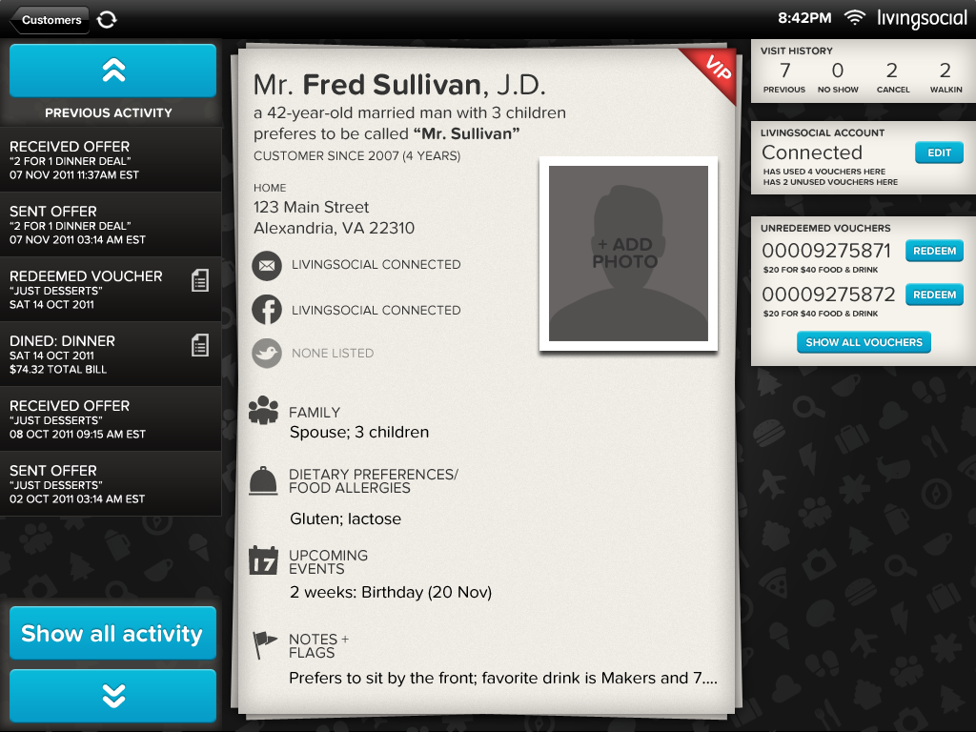Open receipt icon on Redeemed Voucher entry
The width and height of the screenshot is (976, 732).
(x=200, y=281)
